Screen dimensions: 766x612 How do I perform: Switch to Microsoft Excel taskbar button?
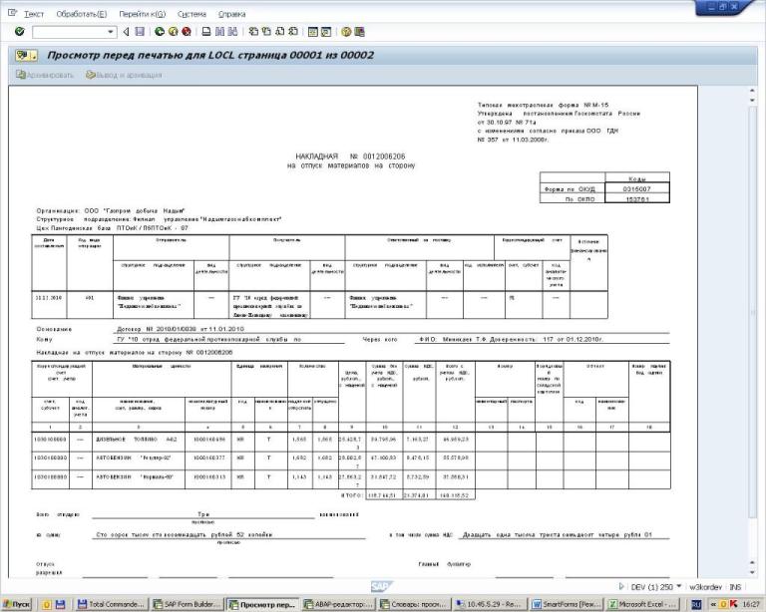(642, 604)
